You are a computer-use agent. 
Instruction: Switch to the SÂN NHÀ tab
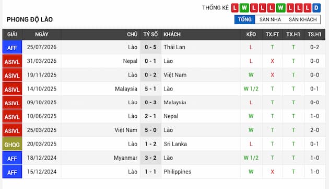[270, 19]
